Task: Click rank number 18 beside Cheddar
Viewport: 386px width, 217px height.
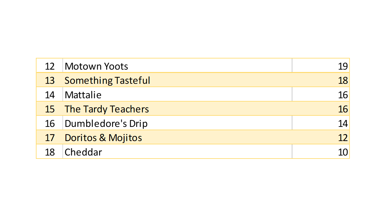Action: click(x=50, y=152)
